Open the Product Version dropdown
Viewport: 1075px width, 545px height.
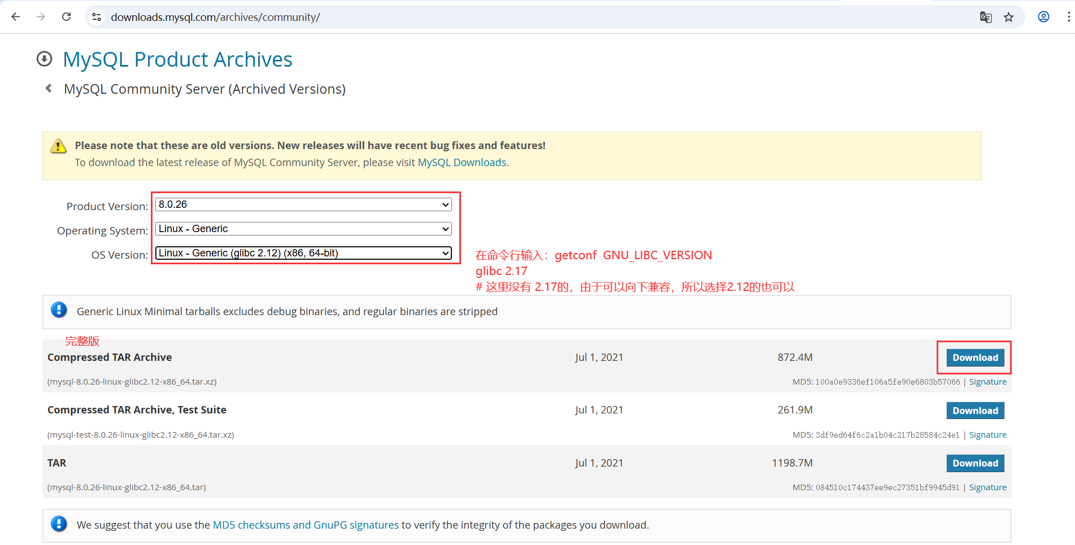(303, 204)
